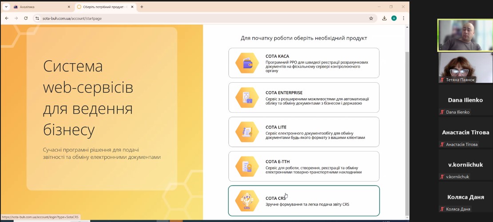Open browser downloads
This screenshot has height=222, width=493.
click(384, 19)
